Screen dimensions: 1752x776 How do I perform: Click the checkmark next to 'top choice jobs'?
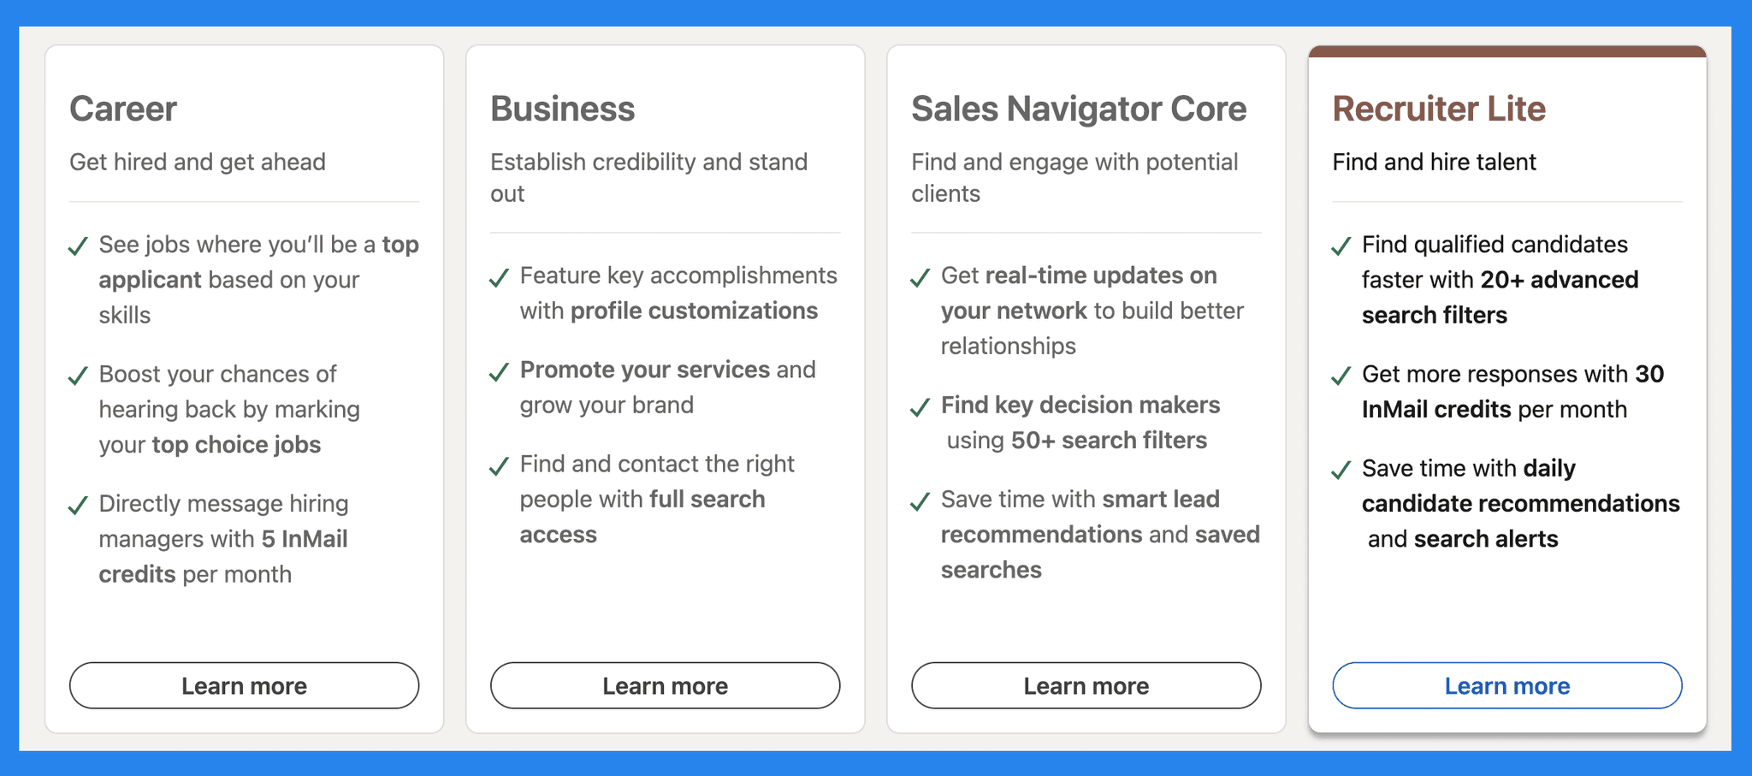78,375
